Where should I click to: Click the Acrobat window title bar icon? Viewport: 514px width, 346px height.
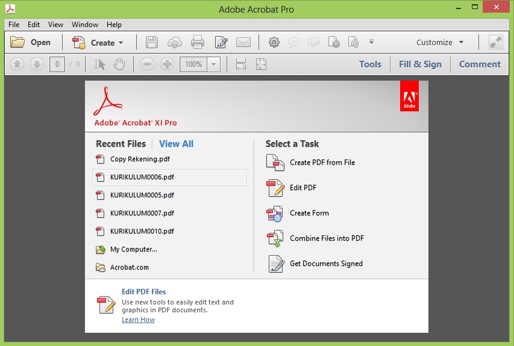click(x=10, y=9)
